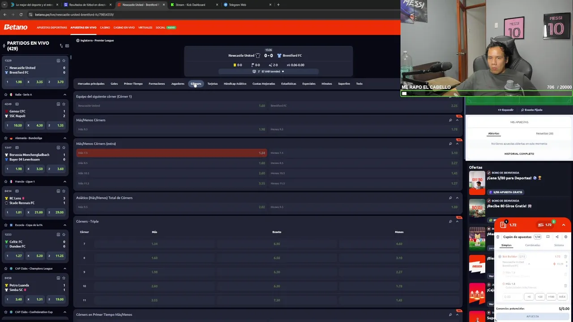Share the betslip via share icon
The height and width of the screenshot is (322, 573).
[x=557, y=237]
